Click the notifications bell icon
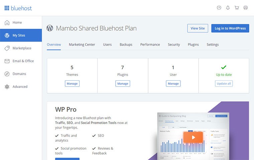Viewport: 254px width, 160px height. (228, 8)
